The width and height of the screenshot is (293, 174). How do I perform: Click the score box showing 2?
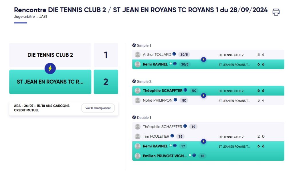[106, 82]
